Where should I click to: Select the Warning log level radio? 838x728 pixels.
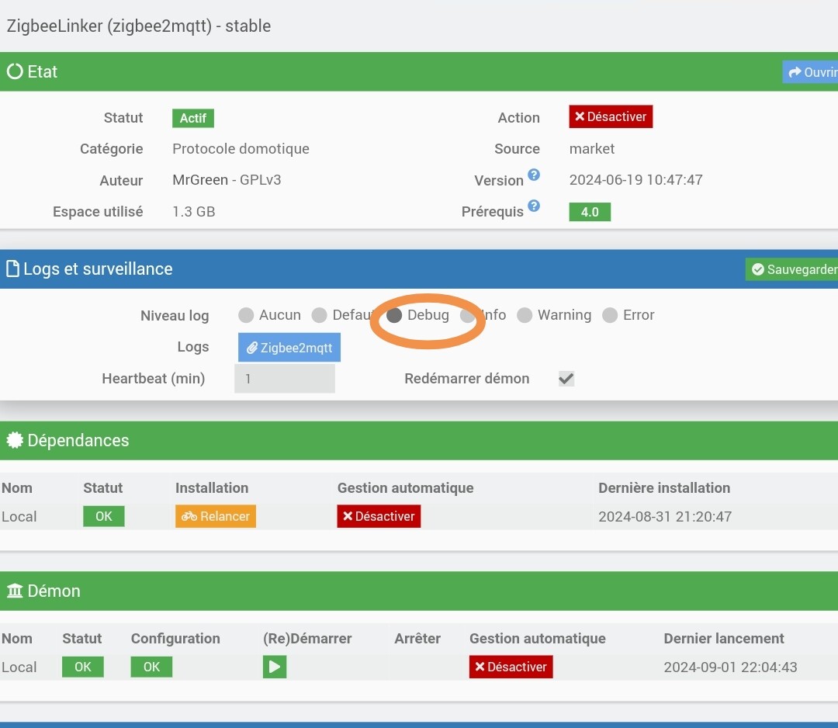pos(525,315)
